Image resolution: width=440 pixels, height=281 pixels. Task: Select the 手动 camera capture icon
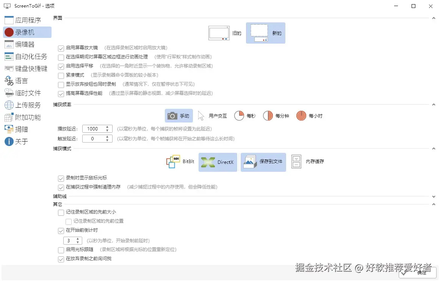point(172,116)
